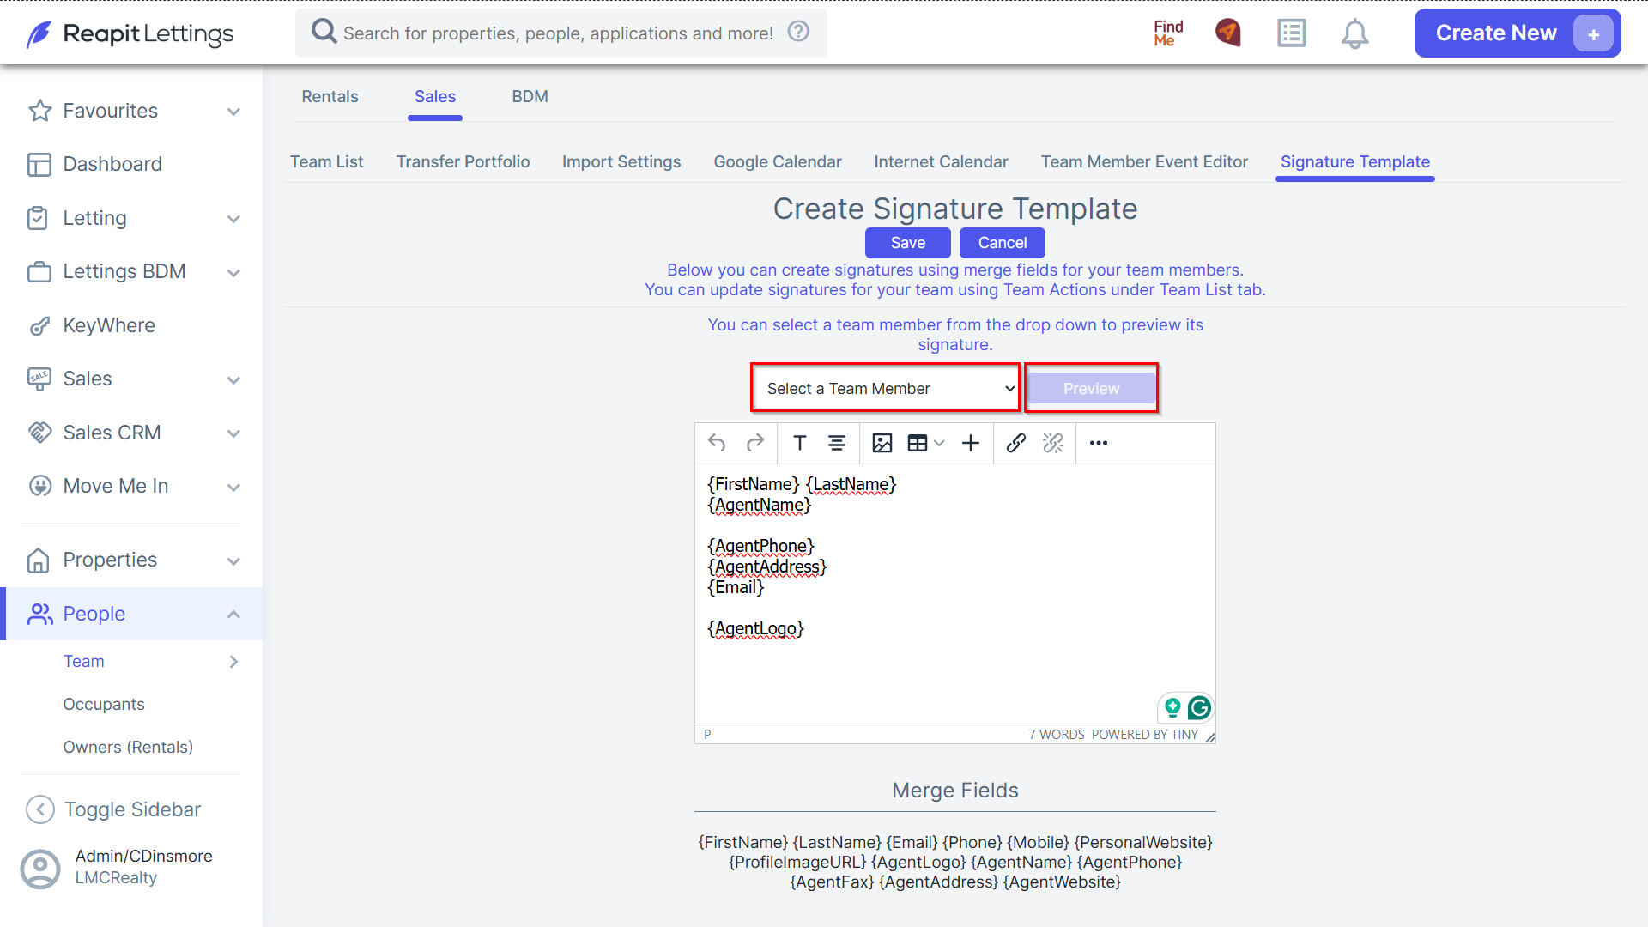Click inside the signature editor text area

[954, 592]
